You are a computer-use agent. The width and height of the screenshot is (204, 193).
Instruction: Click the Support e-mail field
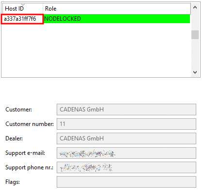126,153
